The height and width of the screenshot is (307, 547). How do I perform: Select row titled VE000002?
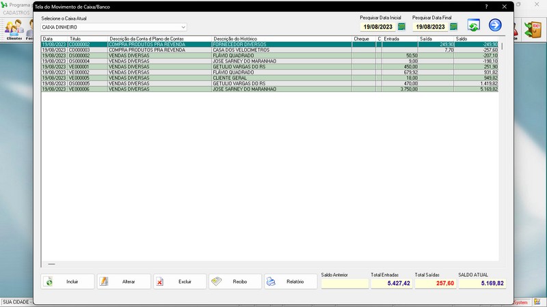(269, 72)
